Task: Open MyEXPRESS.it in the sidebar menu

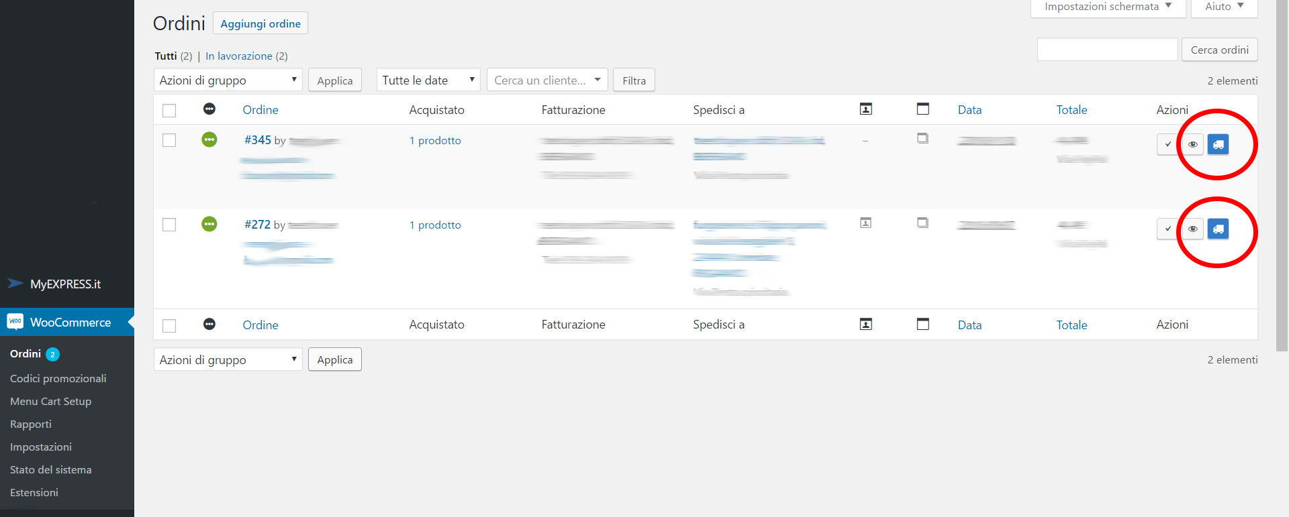Action: tap(67, 284)
